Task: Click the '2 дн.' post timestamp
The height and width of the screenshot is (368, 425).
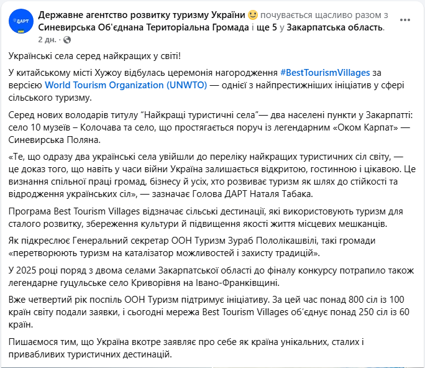Action: (47, 39)
